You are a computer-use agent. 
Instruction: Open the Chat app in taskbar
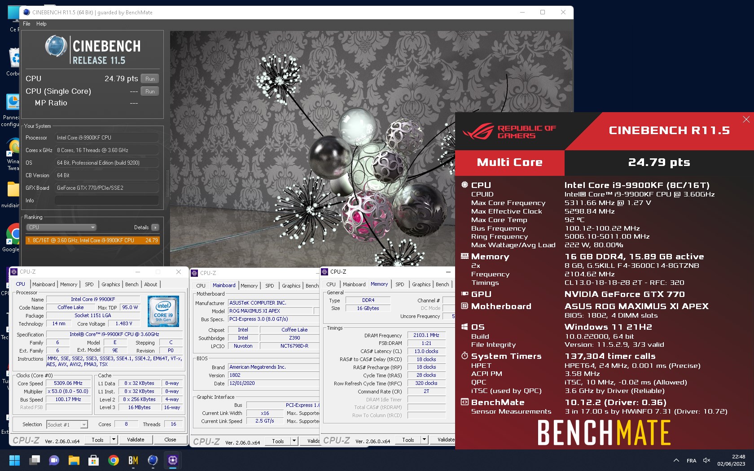pos(54,460)
